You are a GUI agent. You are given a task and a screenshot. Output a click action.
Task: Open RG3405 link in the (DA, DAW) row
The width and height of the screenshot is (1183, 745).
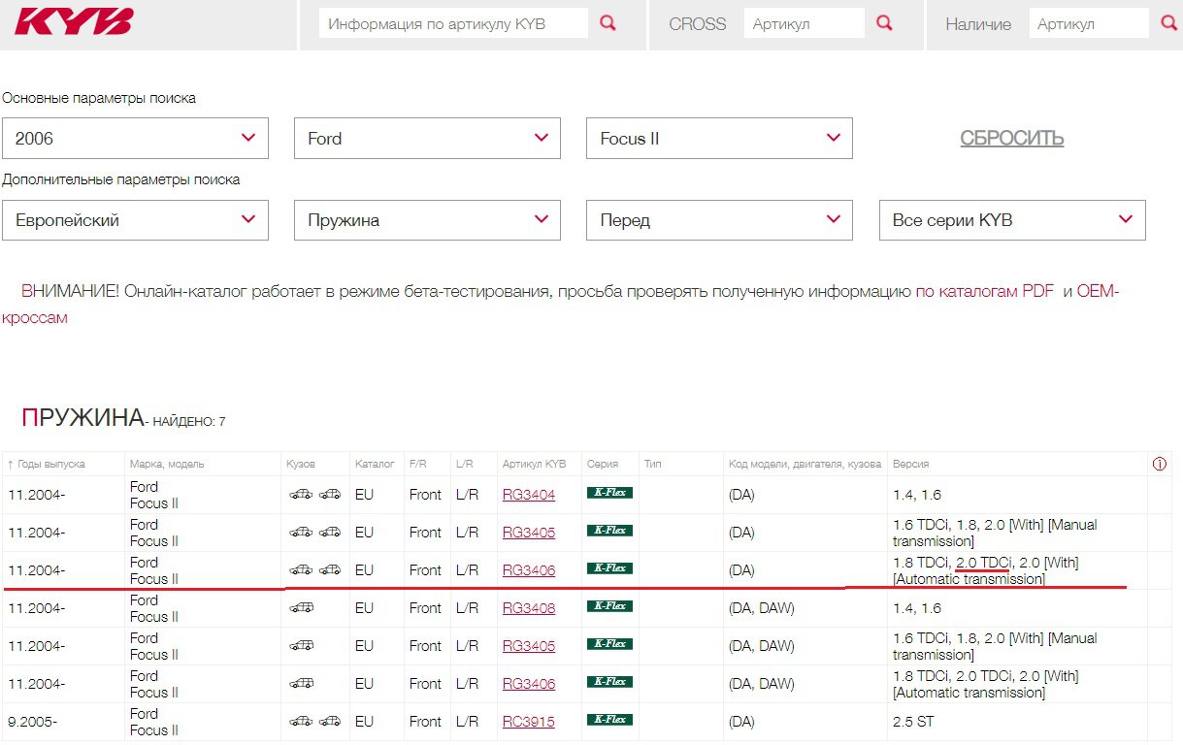(x=529, y=646)
